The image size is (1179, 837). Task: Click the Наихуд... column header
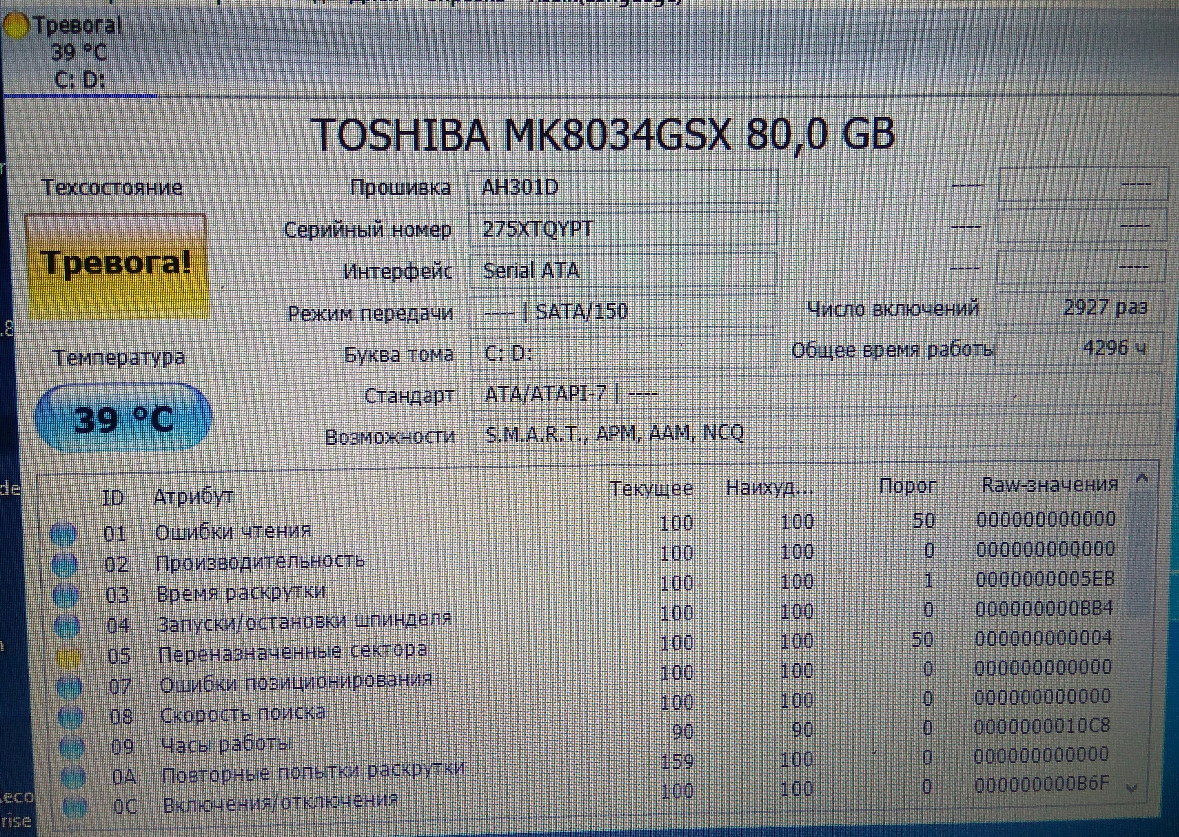tap(770, 487)
